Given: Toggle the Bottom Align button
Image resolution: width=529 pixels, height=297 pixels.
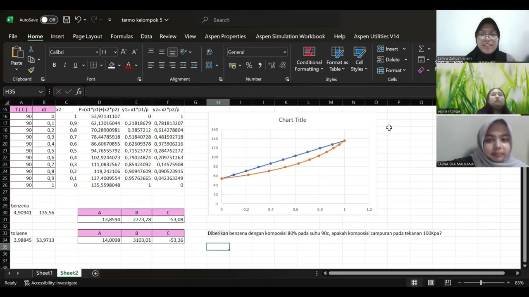Looking at the screenshot, I should 172,52.
